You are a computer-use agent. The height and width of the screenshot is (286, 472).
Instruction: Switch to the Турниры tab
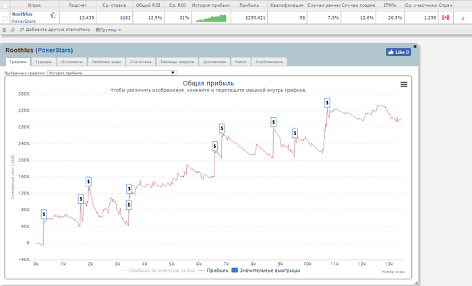click(43, 62)
